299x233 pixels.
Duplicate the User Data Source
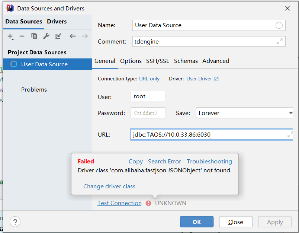coord(33,36)
